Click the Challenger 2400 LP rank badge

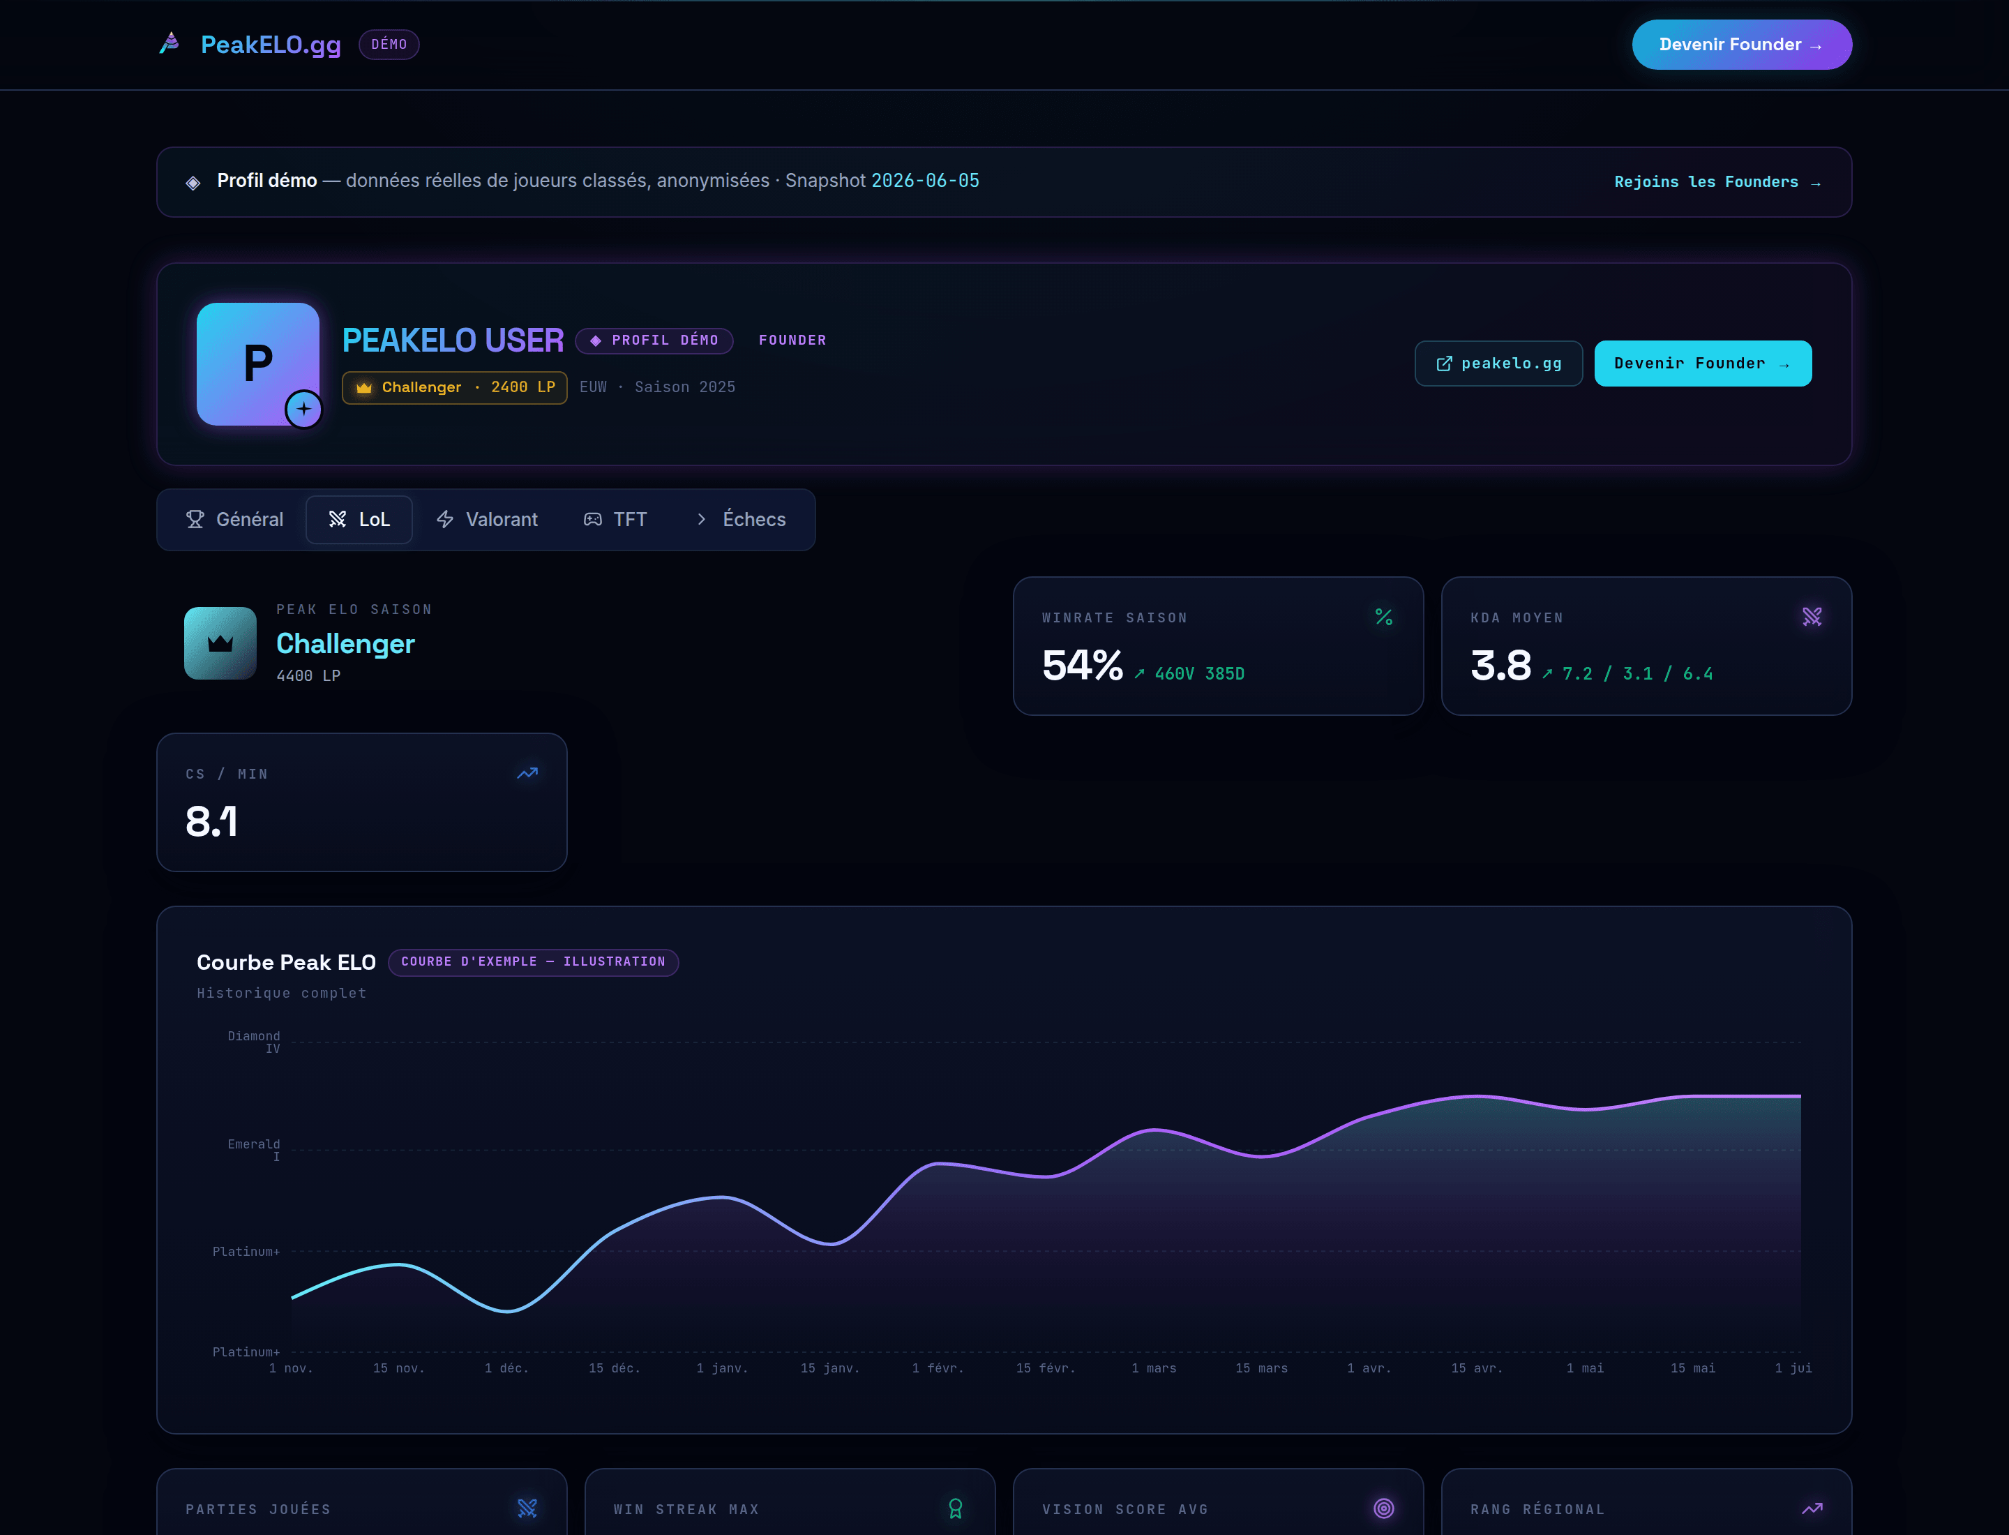coord(454,387)
